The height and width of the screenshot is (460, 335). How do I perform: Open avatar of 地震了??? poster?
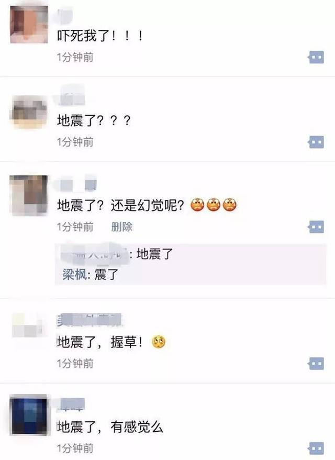29,113
